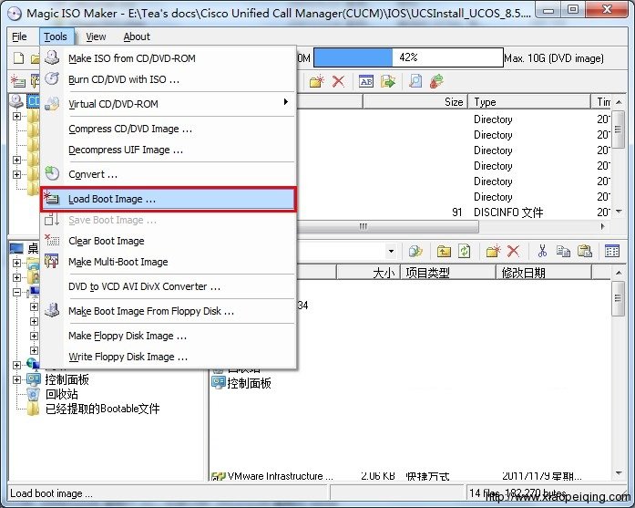Select the VMware Infrastructure shortcut row
This screenshot has width=635, height=508.
click(x=397, y=476)
